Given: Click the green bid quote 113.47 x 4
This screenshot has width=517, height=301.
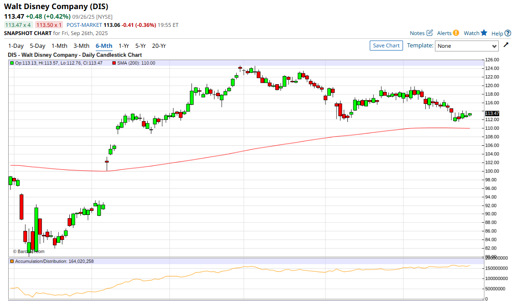Looking at the screenshot, I should pos(18,25).
